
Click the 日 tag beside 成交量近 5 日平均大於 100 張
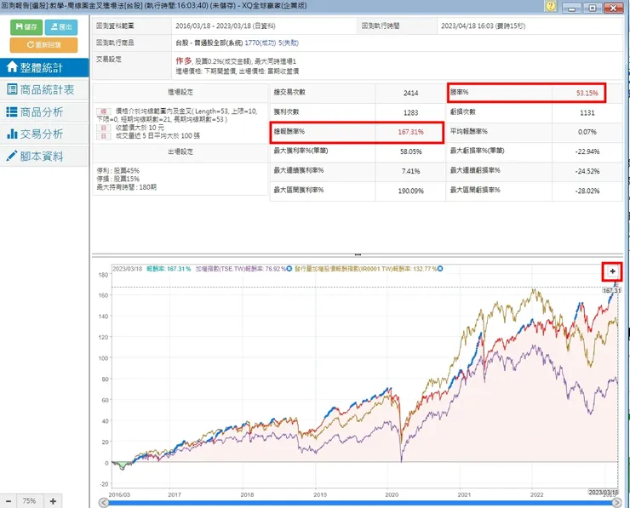pyautogui.click(x=103, y=136)
